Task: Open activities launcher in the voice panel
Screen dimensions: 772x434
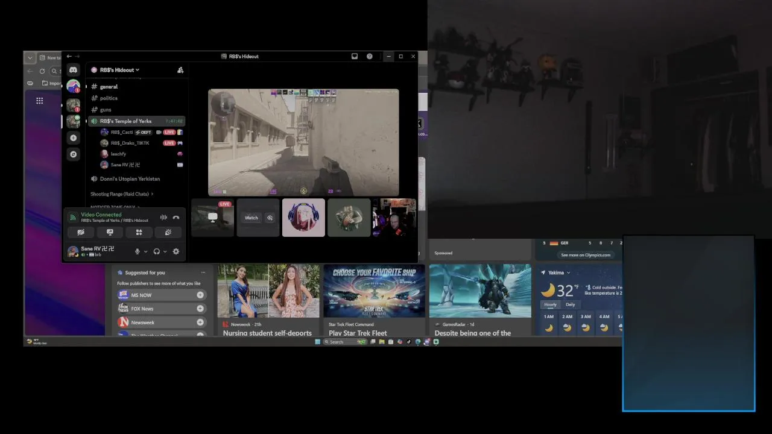Action: [139, 232]
